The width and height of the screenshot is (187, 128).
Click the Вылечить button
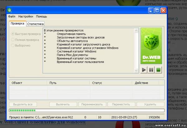tap(63, 104)
